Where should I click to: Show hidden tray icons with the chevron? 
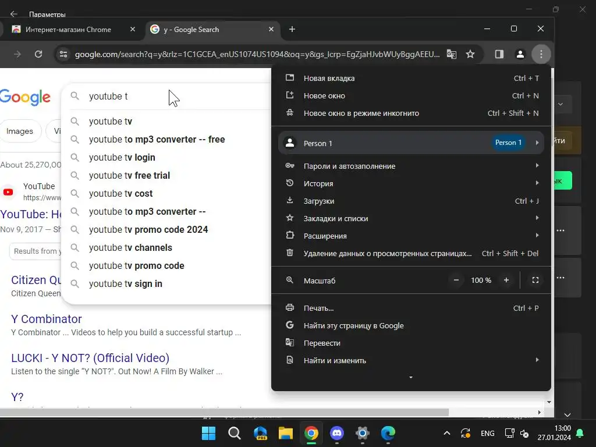(447, 433)
